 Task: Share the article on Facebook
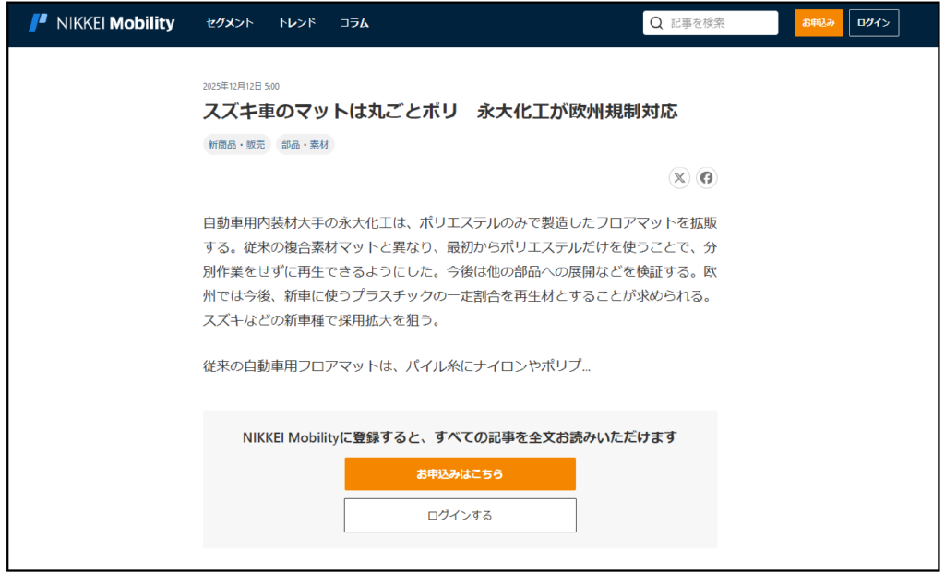click(x=706, y=178)
